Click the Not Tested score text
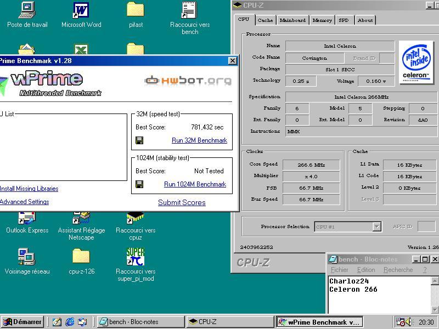The image size is (439, 329). tap(209, 171)
